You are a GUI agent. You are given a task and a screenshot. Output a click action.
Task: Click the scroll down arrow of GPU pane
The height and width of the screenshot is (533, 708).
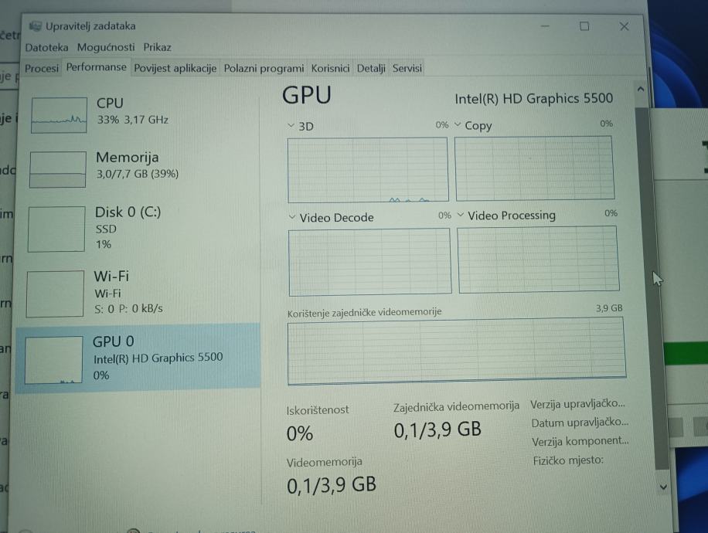(663, 487)
